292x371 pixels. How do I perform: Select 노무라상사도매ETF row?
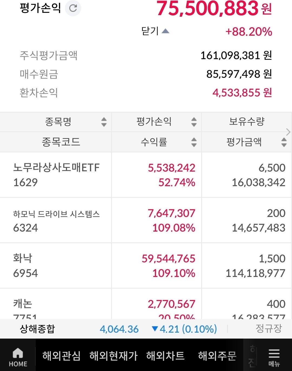coord(146,175)
